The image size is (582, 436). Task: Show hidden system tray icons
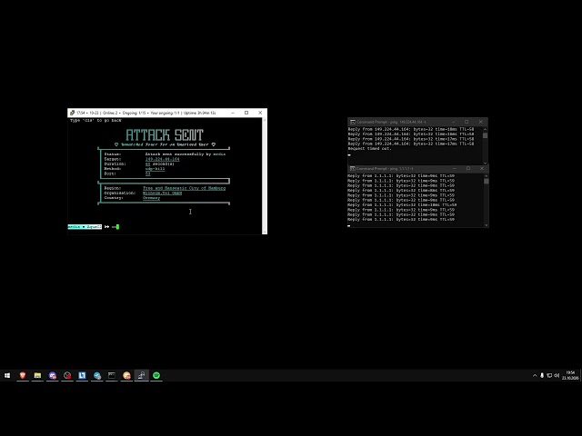coord(535,375)
